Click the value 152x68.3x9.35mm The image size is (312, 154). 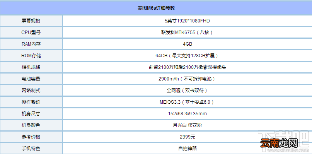point(187,113)
